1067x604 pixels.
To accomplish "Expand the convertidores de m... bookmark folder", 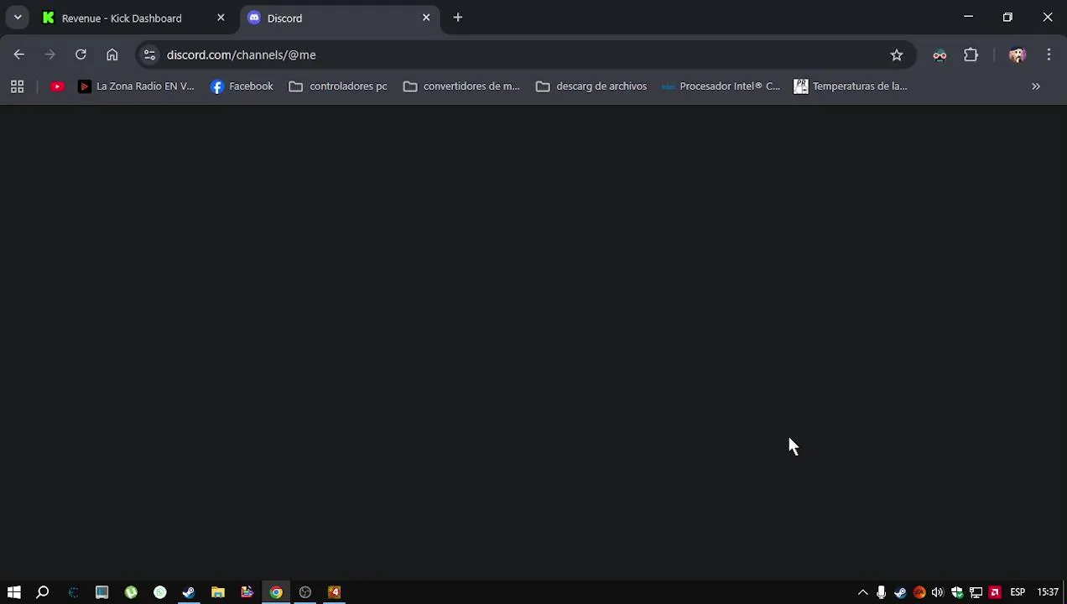I will [461, 86].
